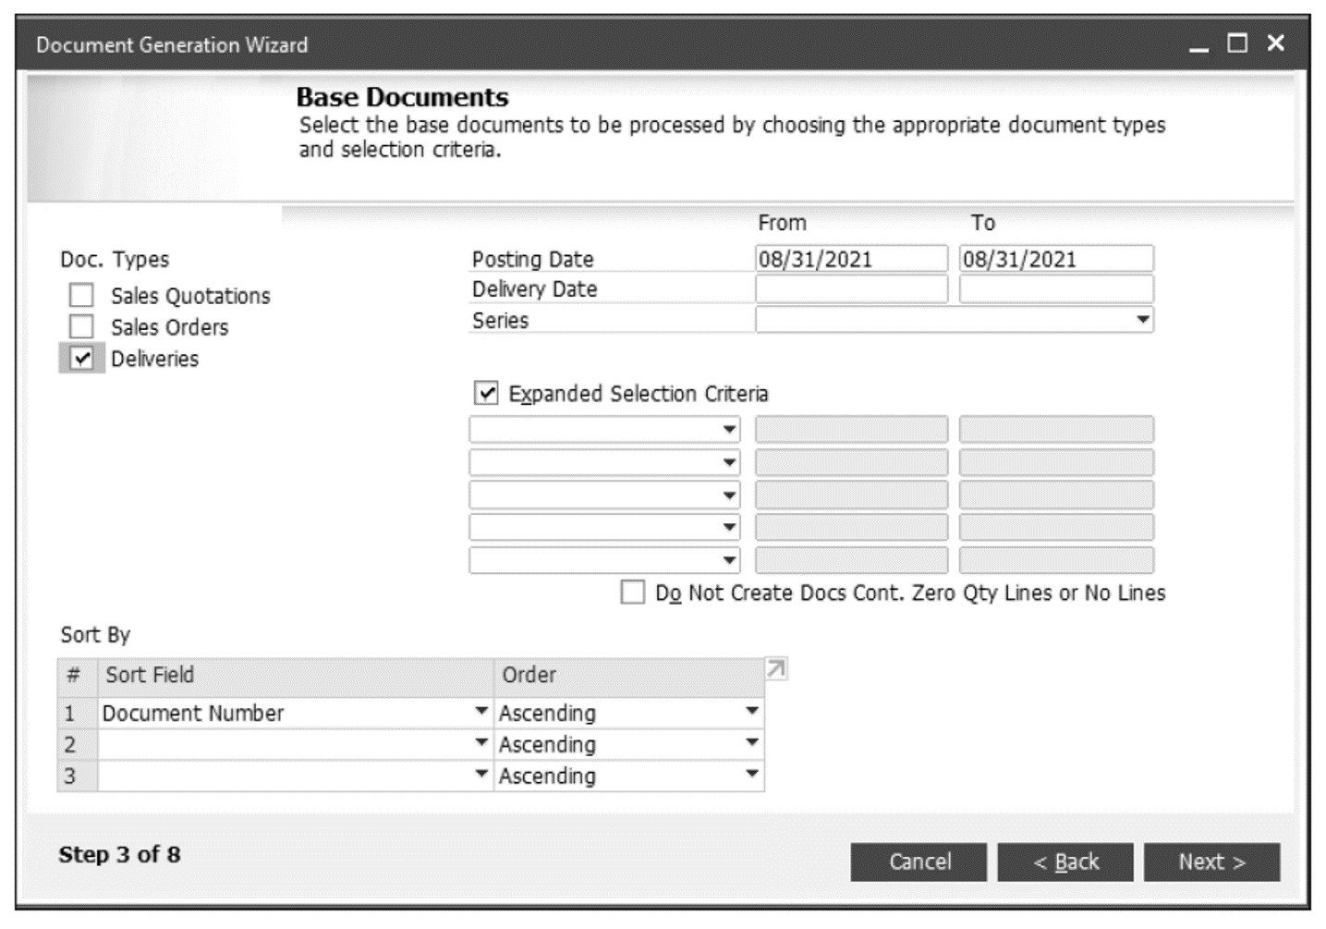Image resolution: width=1326 pixels, height=929 pixels.
Task: Open the Sort Field dropdown in row 2
Action: click(x=481, y=744)
